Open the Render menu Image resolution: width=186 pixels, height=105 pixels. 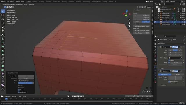click(12, 1)
